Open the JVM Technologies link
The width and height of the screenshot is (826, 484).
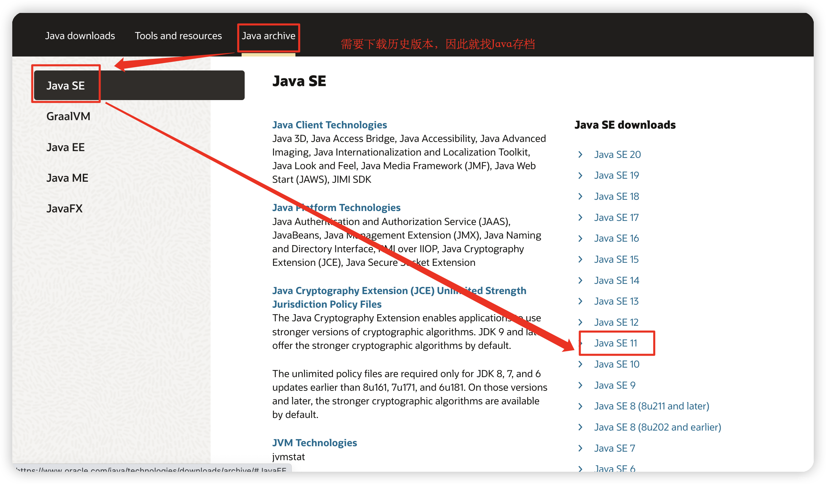tap(315, 443)
